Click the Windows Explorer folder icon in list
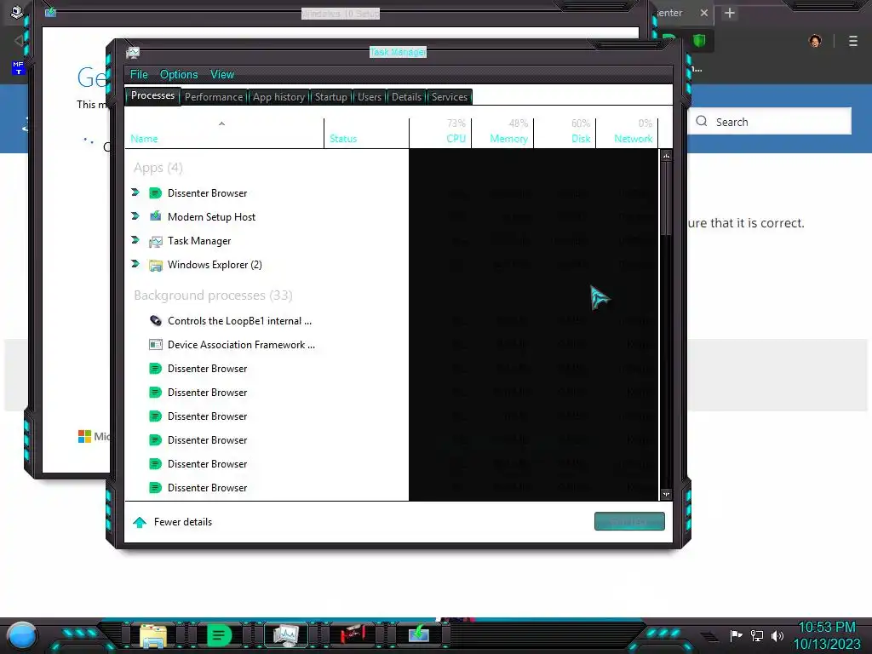 [x=155, y=265]
